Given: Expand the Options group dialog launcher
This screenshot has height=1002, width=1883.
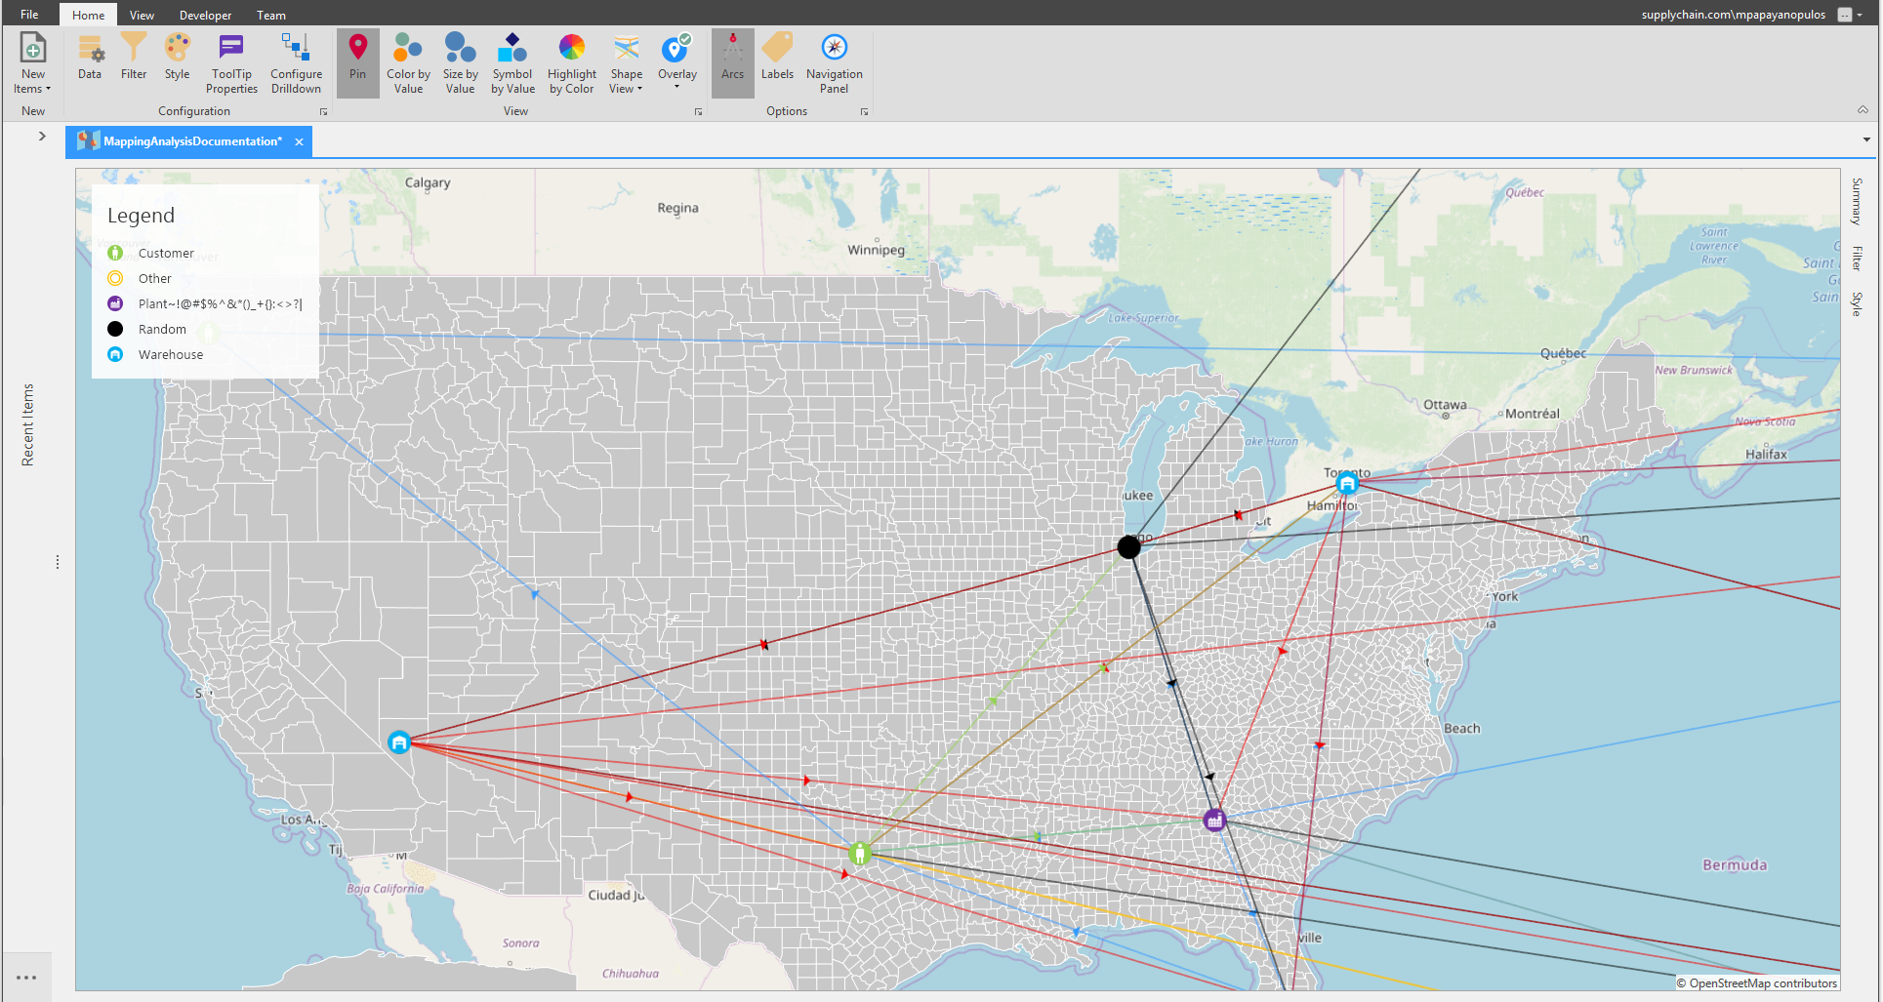Looking at the screenshot, I should pyautogui.click(x=864, y=112).
